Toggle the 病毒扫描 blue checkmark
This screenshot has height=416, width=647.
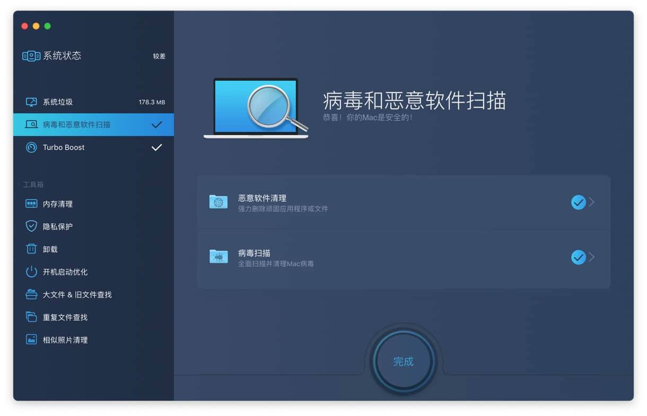pos(578,257)
